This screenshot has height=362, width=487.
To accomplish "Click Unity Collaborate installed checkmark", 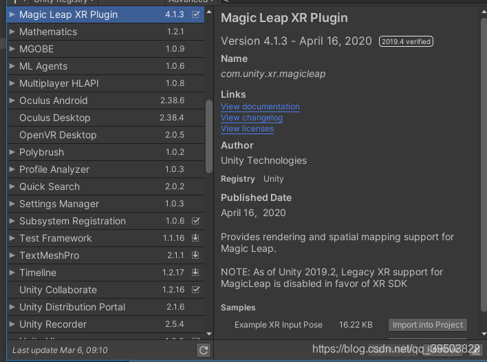I will pyautogui.click(x=195, y=290).
